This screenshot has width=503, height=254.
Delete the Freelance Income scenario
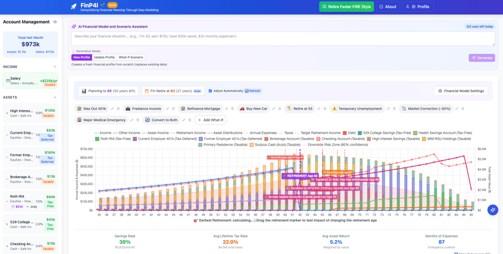[x=174, y=108]
